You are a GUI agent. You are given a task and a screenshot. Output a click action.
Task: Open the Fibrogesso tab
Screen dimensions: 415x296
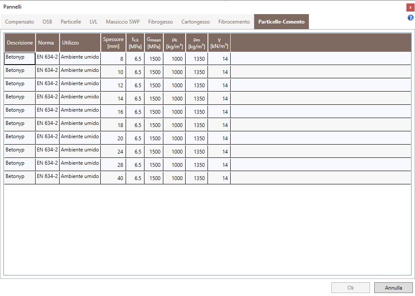coord(160,22)
